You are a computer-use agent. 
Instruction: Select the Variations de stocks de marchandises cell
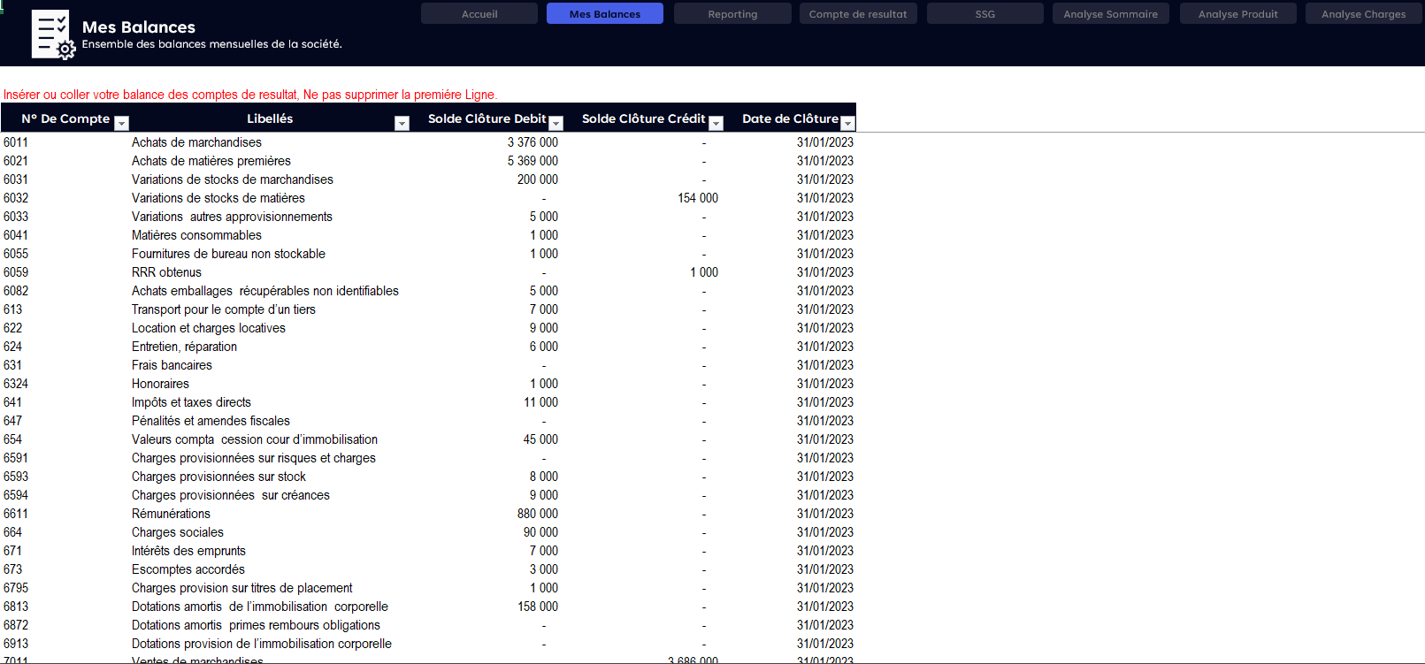point(233,179)
